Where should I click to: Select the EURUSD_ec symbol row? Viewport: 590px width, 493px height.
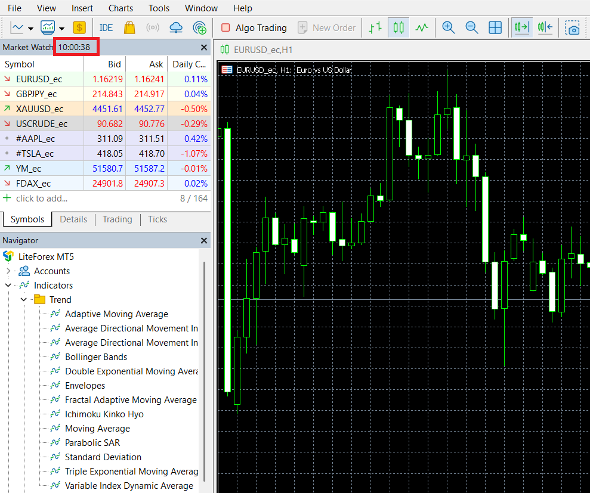106,79
